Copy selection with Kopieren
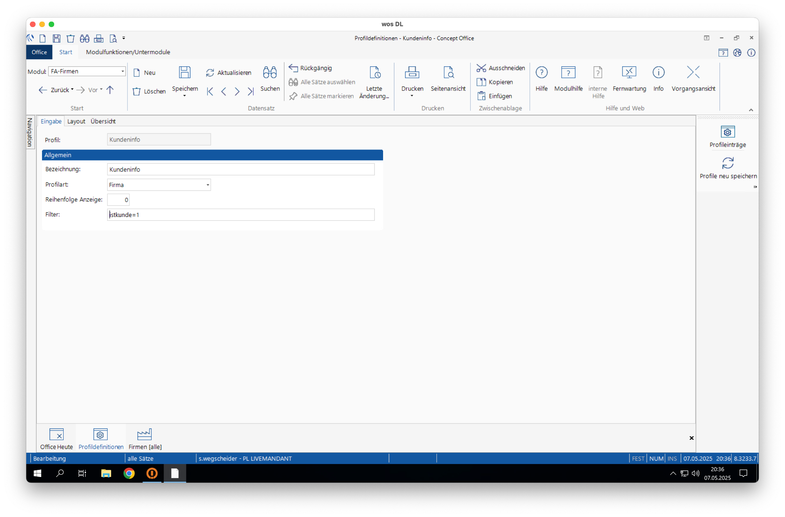This screenshot has width=785, height=517. tap(495, 82)
